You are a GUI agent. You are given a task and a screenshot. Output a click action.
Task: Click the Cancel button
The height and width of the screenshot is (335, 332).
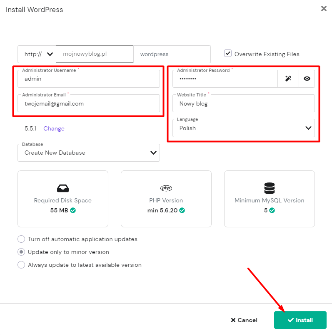[x=244, y=320]
